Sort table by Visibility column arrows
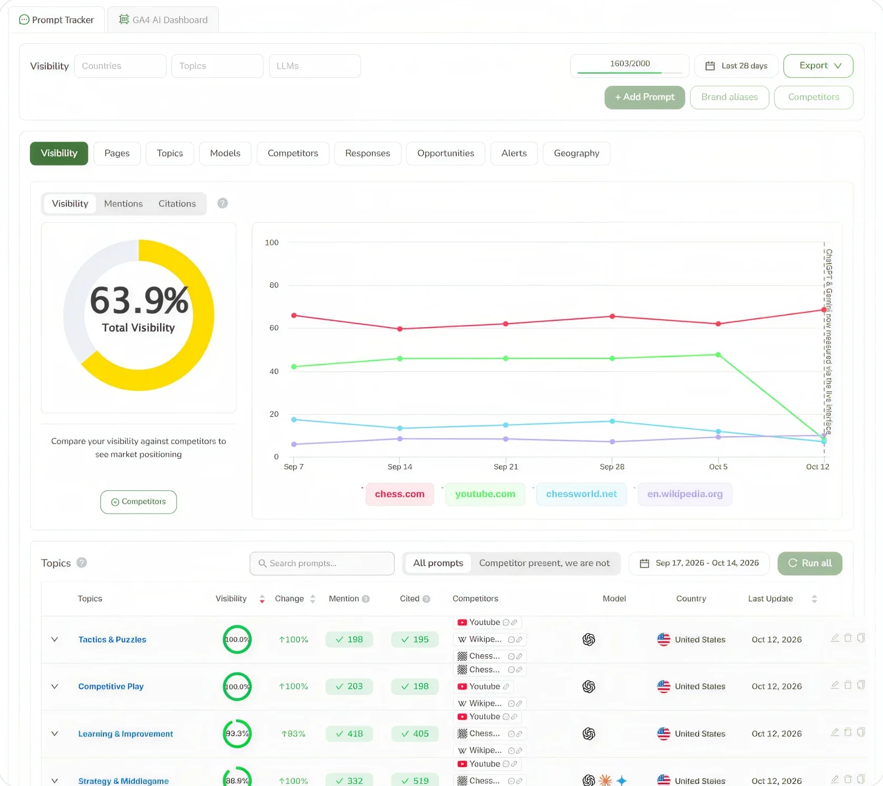883x786 pixels. point(262,599)
